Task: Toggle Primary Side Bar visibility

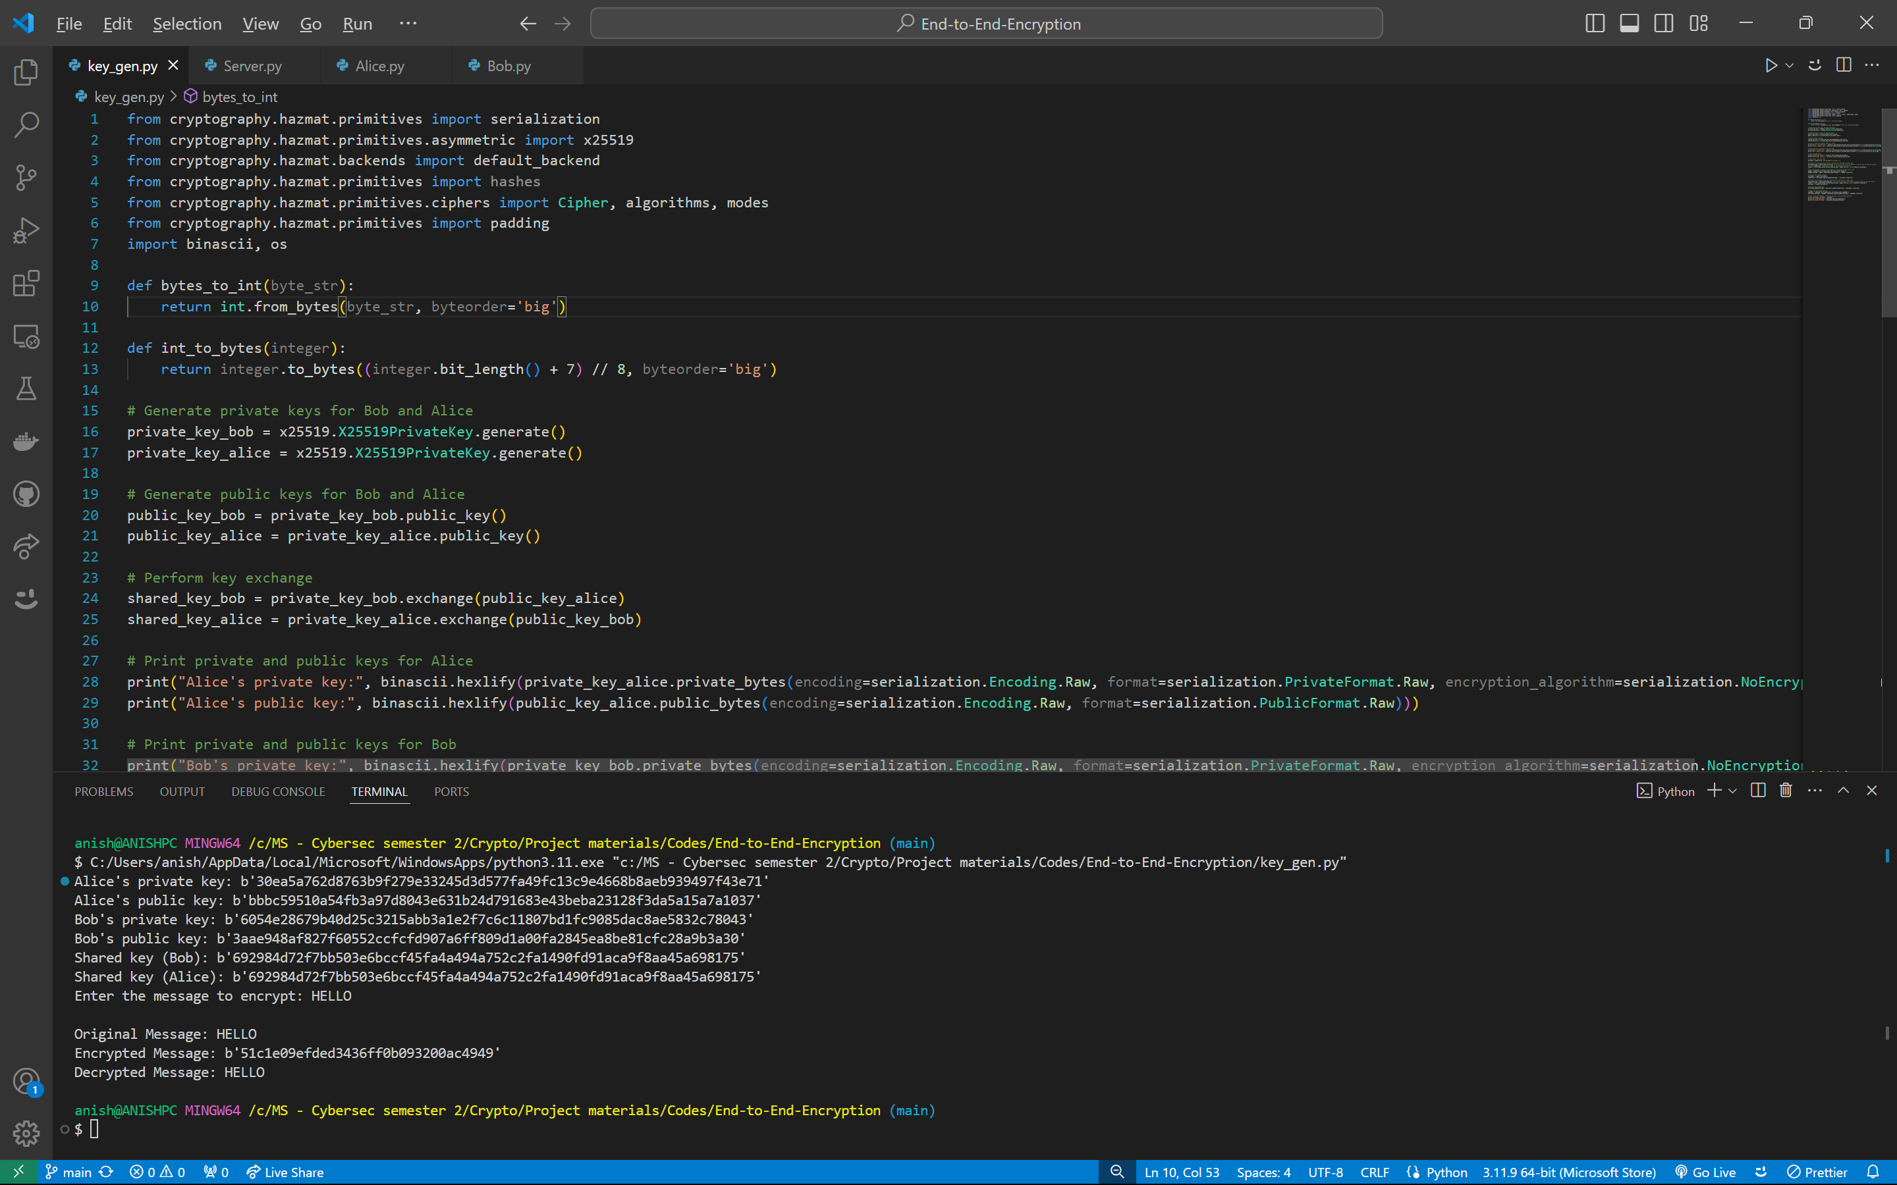Action: click(1595, 24)
